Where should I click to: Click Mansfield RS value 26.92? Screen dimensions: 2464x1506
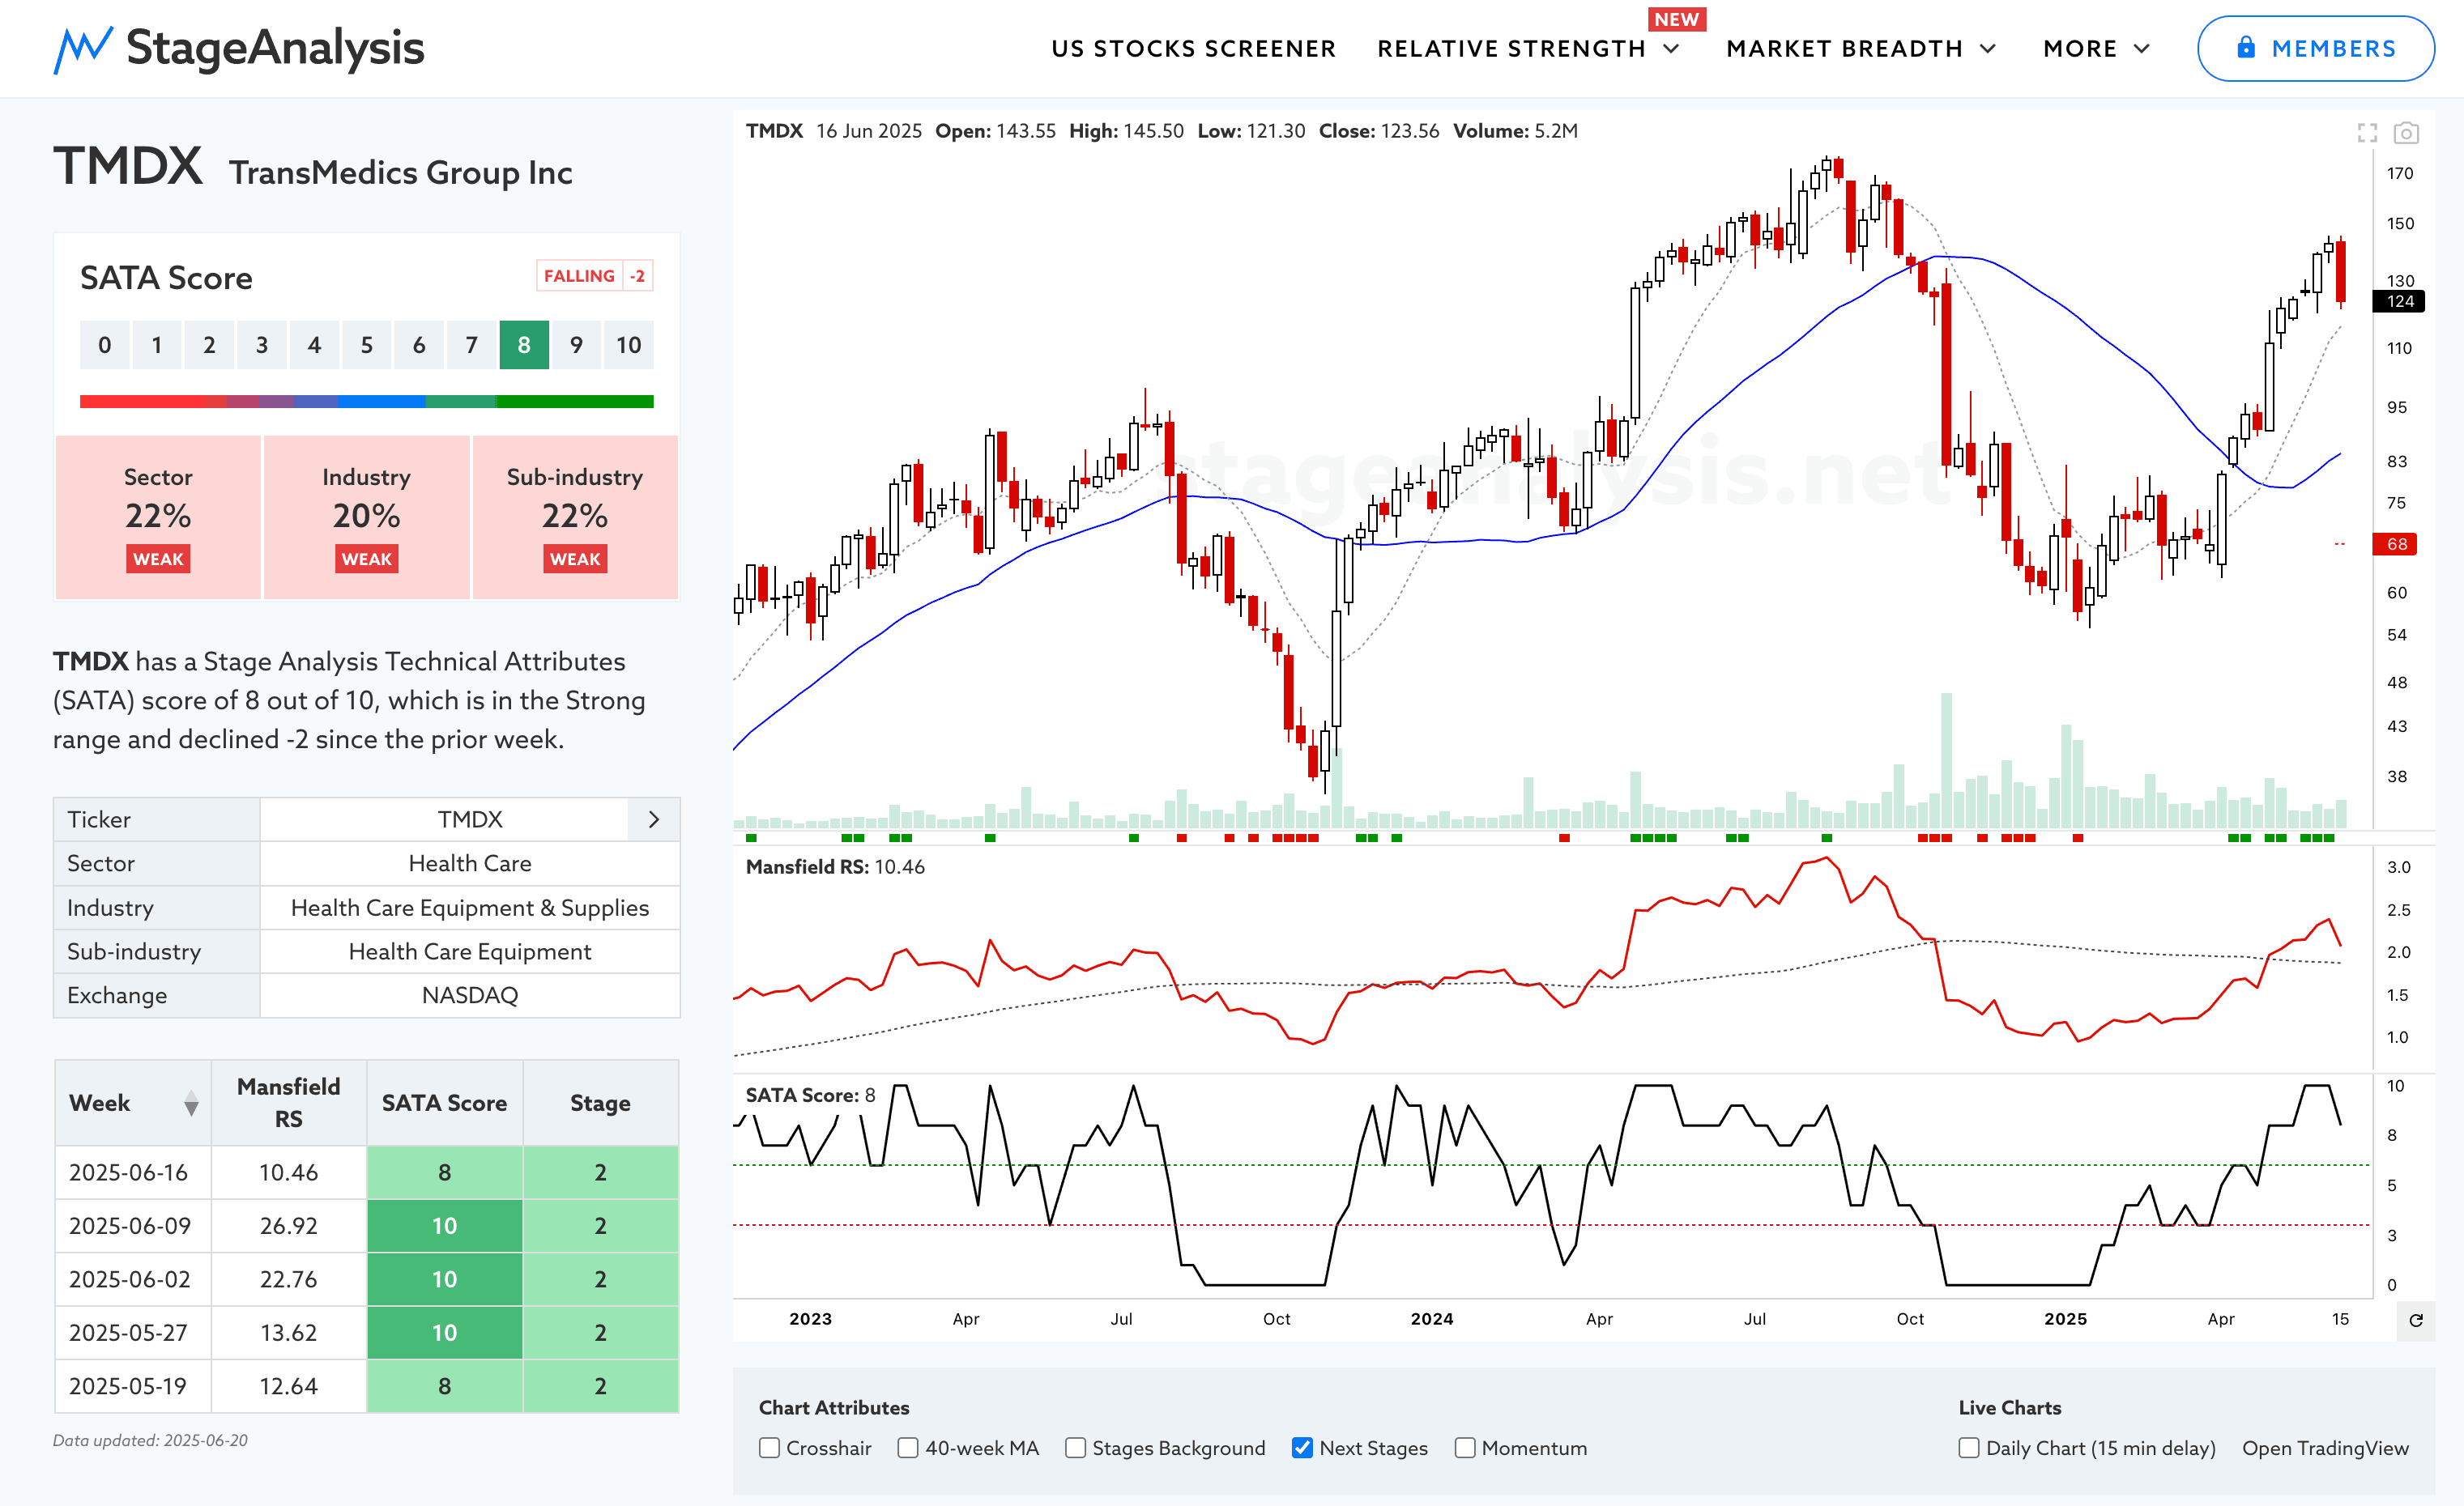[x=289, y=1226]
